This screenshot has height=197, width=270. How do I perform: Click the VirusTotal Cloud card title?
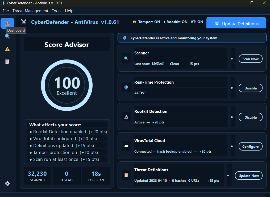click(150, 141)
